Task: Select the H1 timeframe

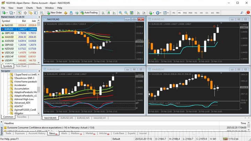Action: (x=196, y=13)
